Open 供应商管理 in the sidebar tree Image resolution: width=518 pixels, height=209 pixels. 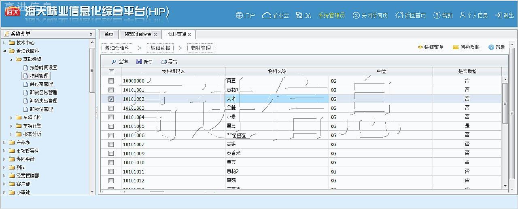tap(41, 84)
